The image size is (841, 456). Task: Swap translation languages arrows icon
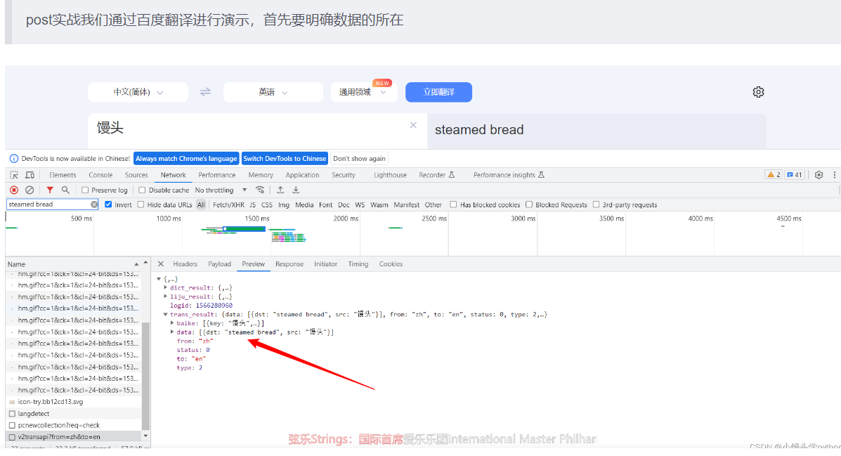(x=205, y=92)
